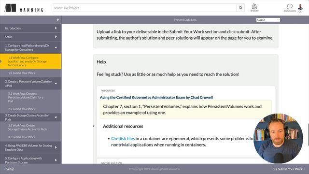309x174 pixels.
Task: Open the discussions speech bubble icon
Action: tap(290, 8)
